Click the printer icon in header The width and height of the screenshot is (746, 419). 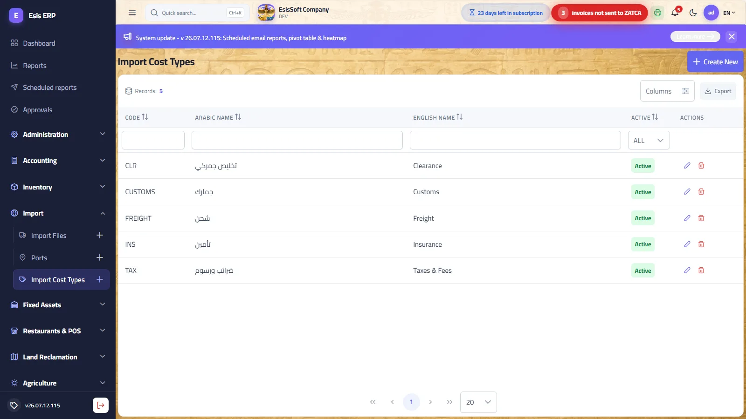(x=657, y=13)
